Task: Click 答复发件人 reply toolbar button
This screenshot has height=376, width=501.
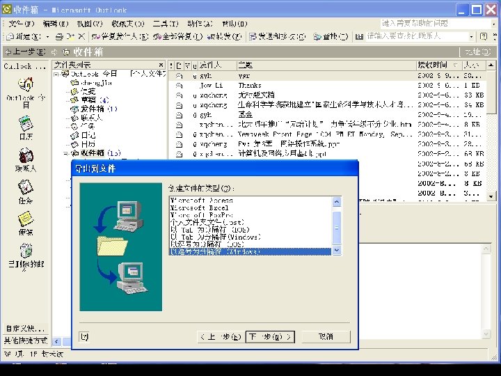Action: (120, 37)
